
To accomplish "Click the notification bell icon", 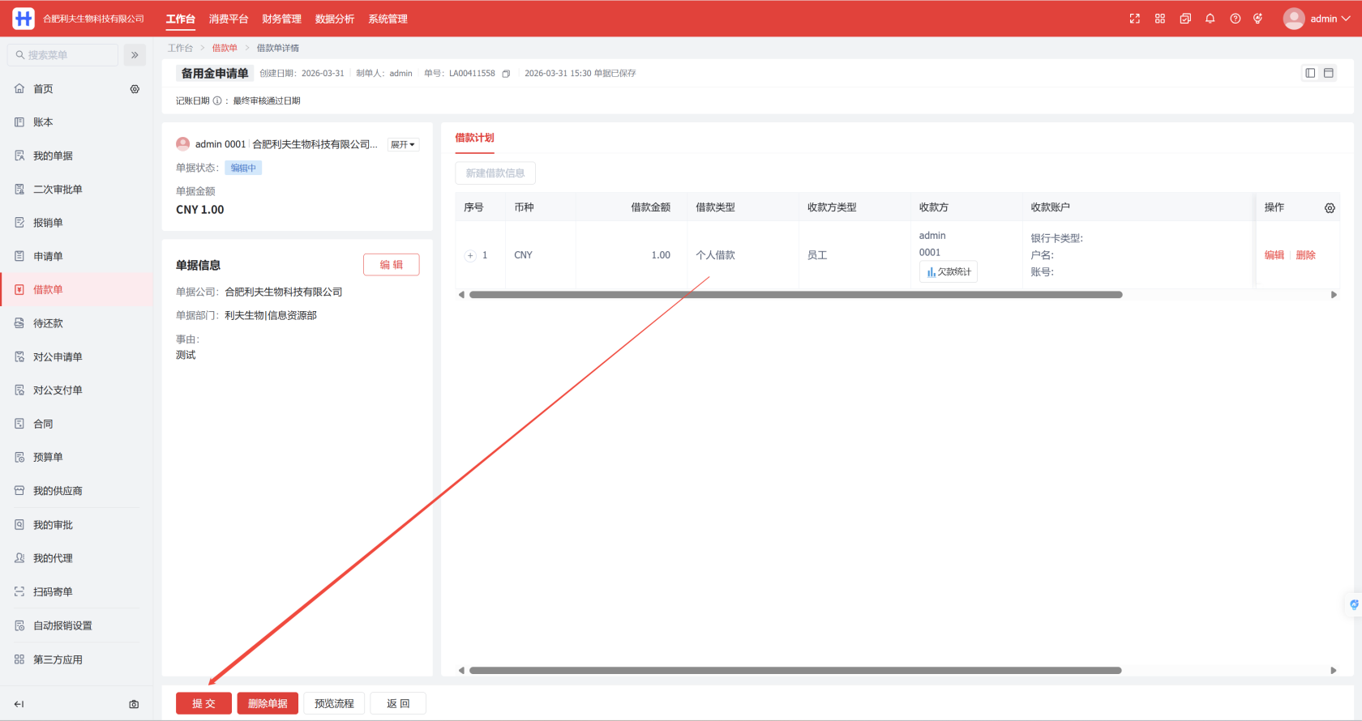I will [1210, 19].
